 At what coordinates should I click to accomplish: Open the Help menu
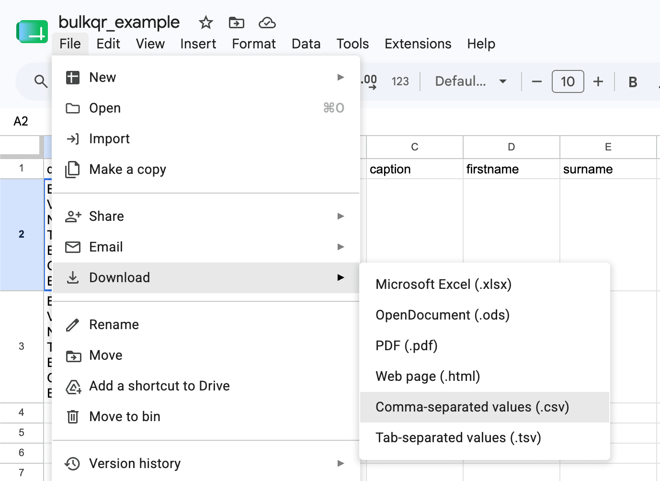coord(481,44)
